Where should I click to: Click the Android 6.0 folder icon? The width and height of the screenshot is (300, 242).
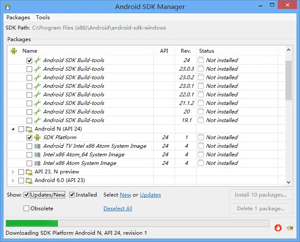tap(29, 181)
